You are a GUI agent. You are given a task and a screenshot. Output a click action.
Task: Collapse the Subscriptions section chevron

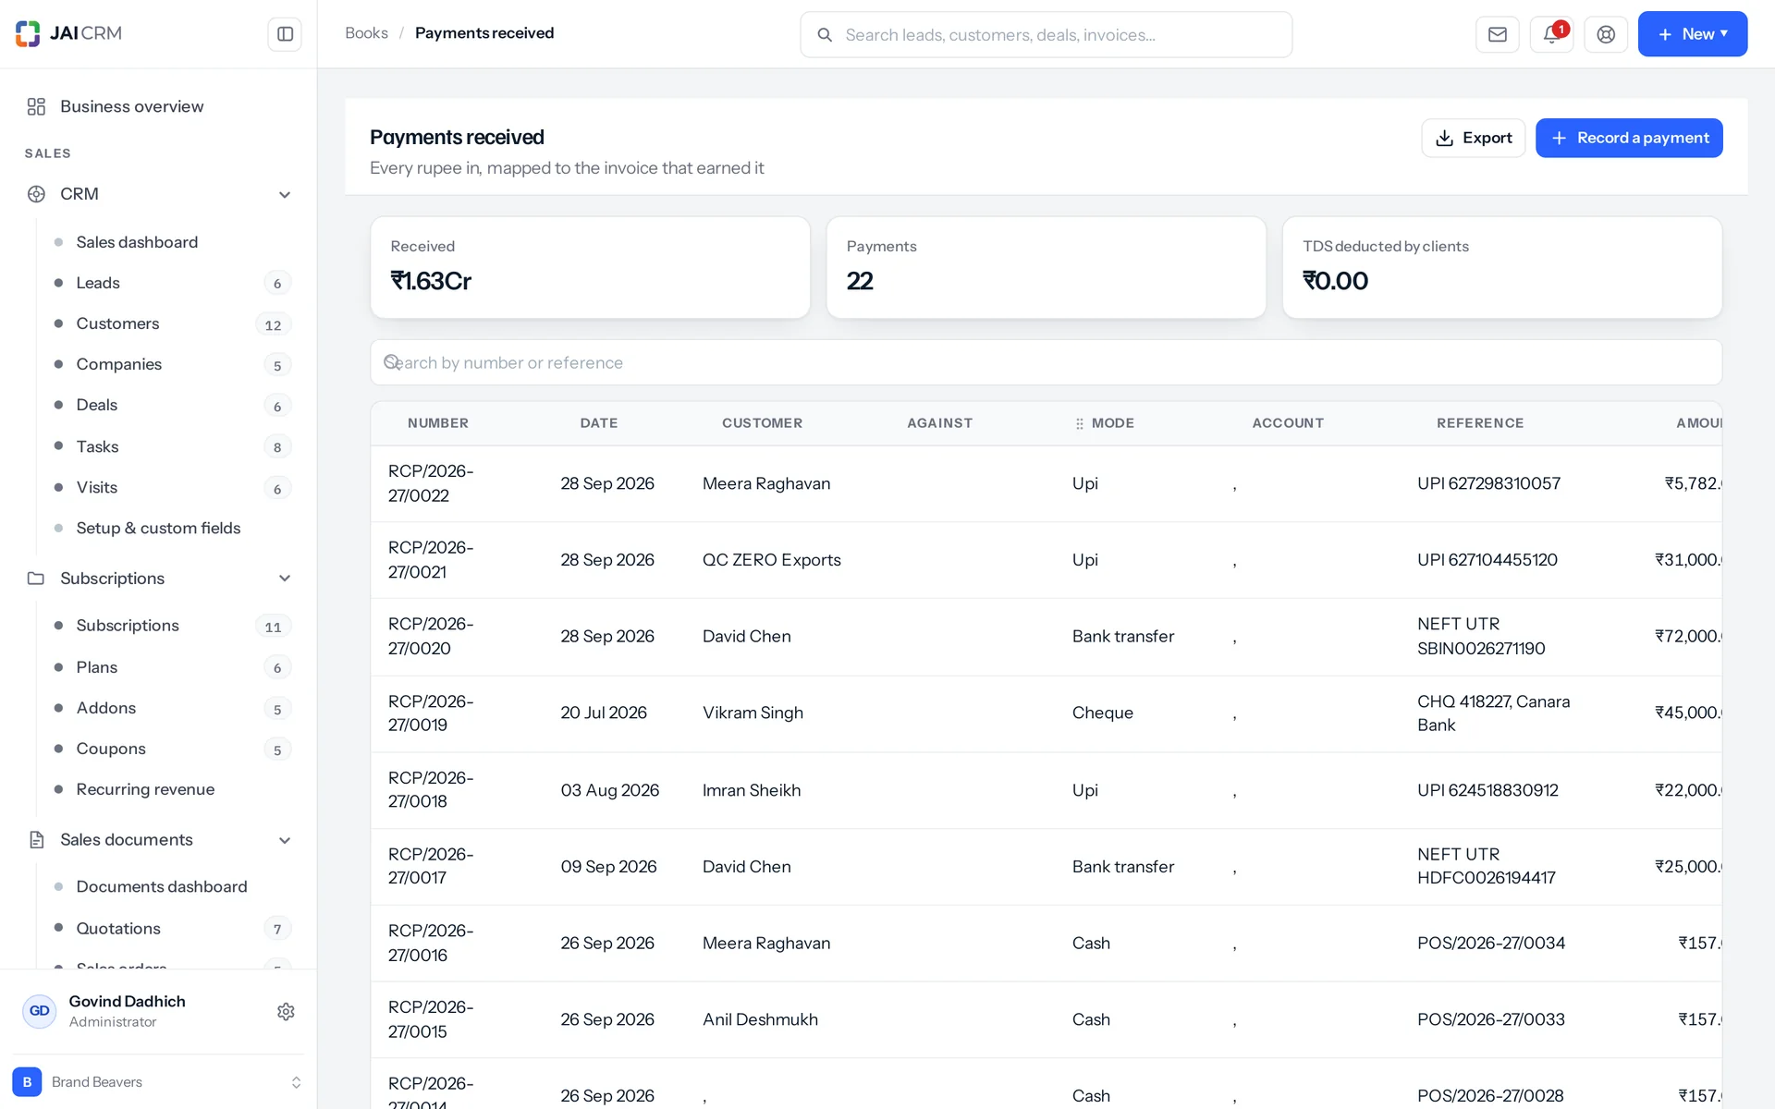coord(285,579)
